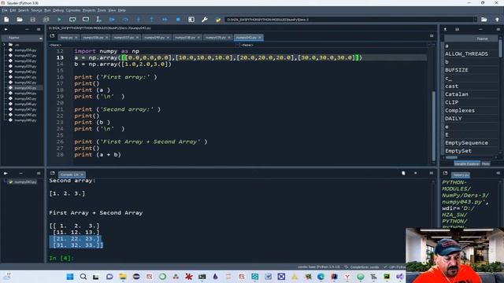Select Catalan entry in right list
This screenshot has height=283, width=504.
[457, 94]
